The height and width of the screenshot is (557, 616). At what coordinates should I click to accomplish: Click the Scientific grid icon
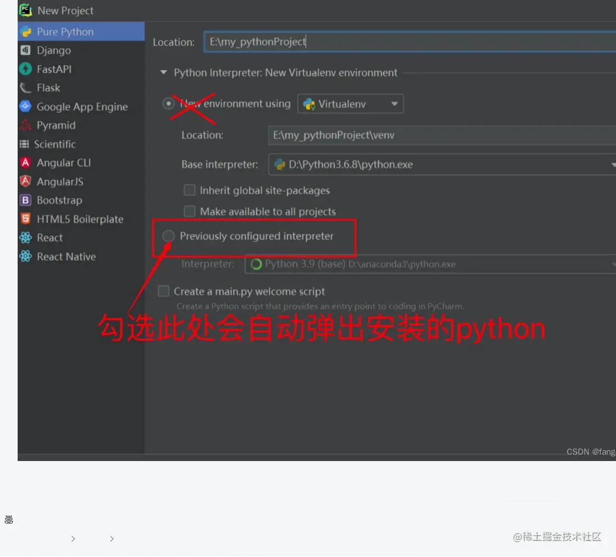pos(24,144)
